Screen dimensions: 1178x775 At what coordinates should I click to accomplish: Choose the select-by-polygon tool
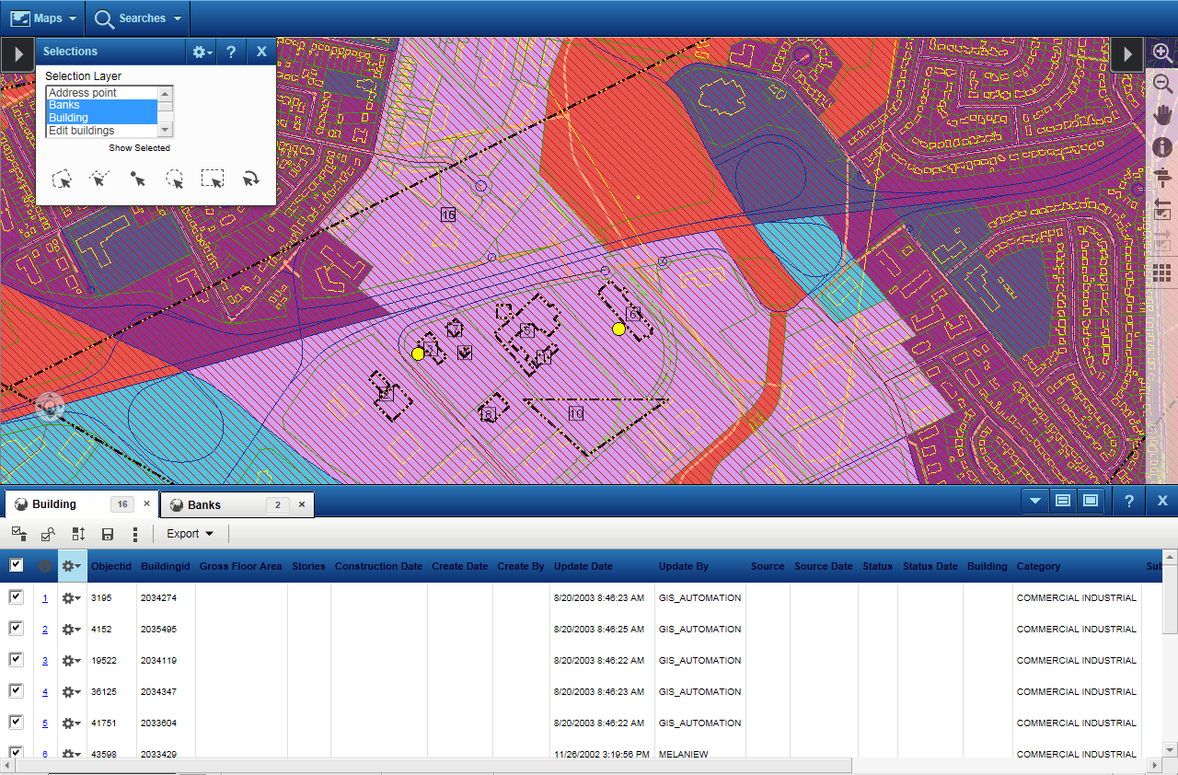62,179
